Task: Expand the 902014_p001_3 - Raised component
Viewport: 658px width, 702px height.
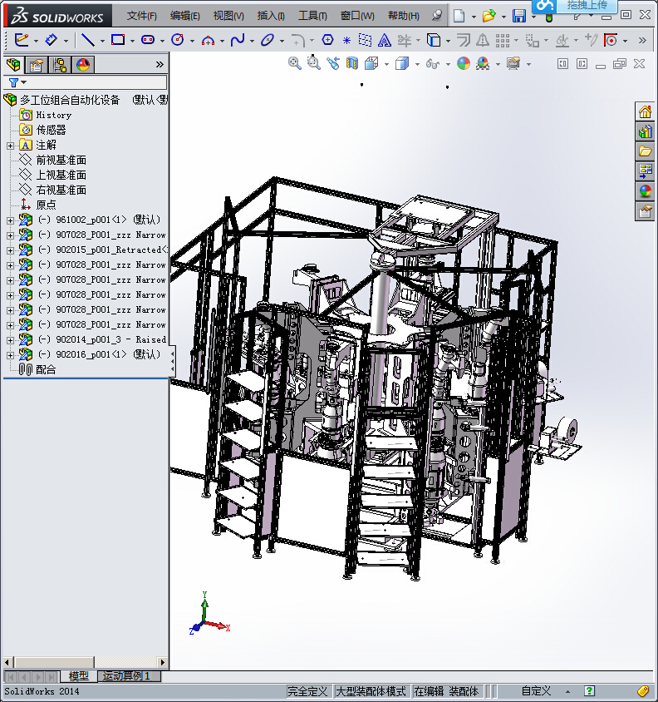Action: pos(10,340)
